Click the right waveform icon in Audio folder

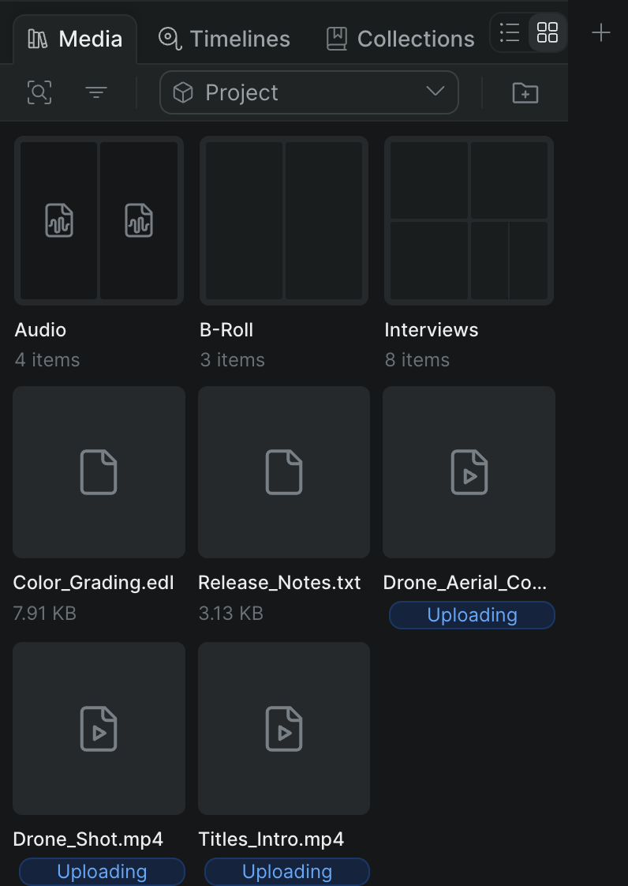pyautogui.click(x=139, y=220)
